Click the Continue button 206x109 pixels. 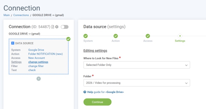click(97, 102)
